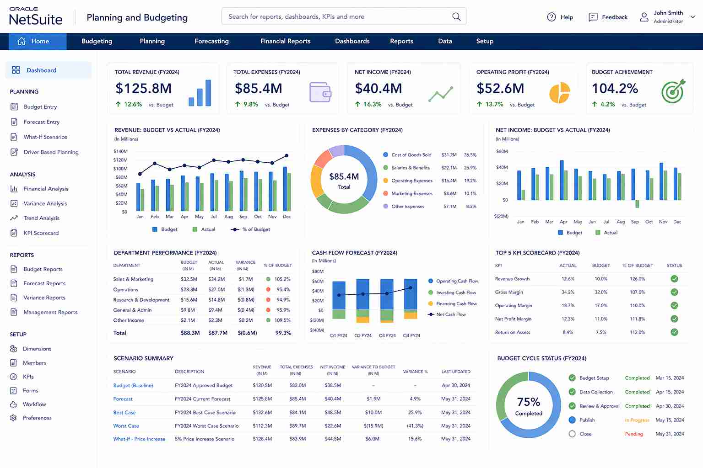The height and width of the screenshot is (468, 703).
Task: Click Budget Reports document icon
Action: point(14,269)
